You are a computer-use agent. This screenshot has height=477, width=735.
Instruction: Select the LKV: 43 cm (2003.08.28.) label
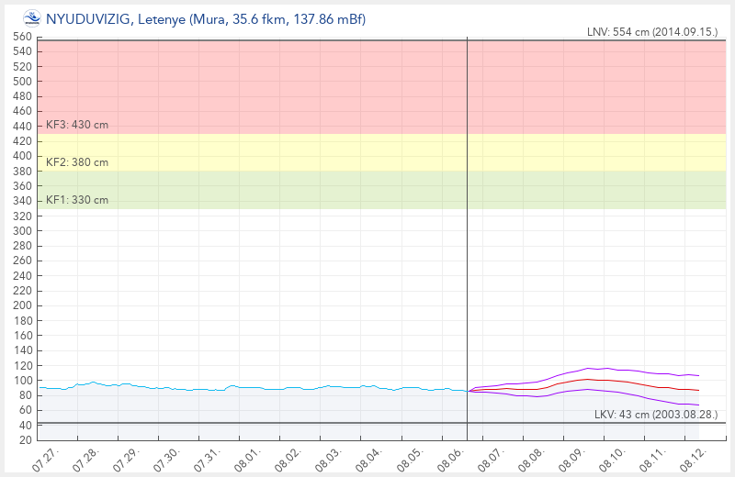[x=656, y=415]
